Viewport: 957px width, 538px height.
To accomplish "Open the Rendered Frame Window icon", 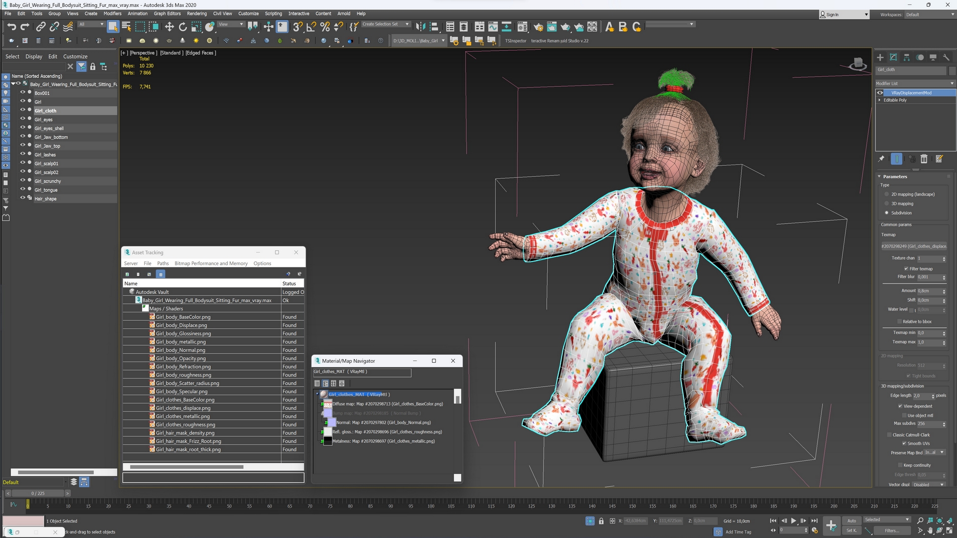I will (552, 27).
